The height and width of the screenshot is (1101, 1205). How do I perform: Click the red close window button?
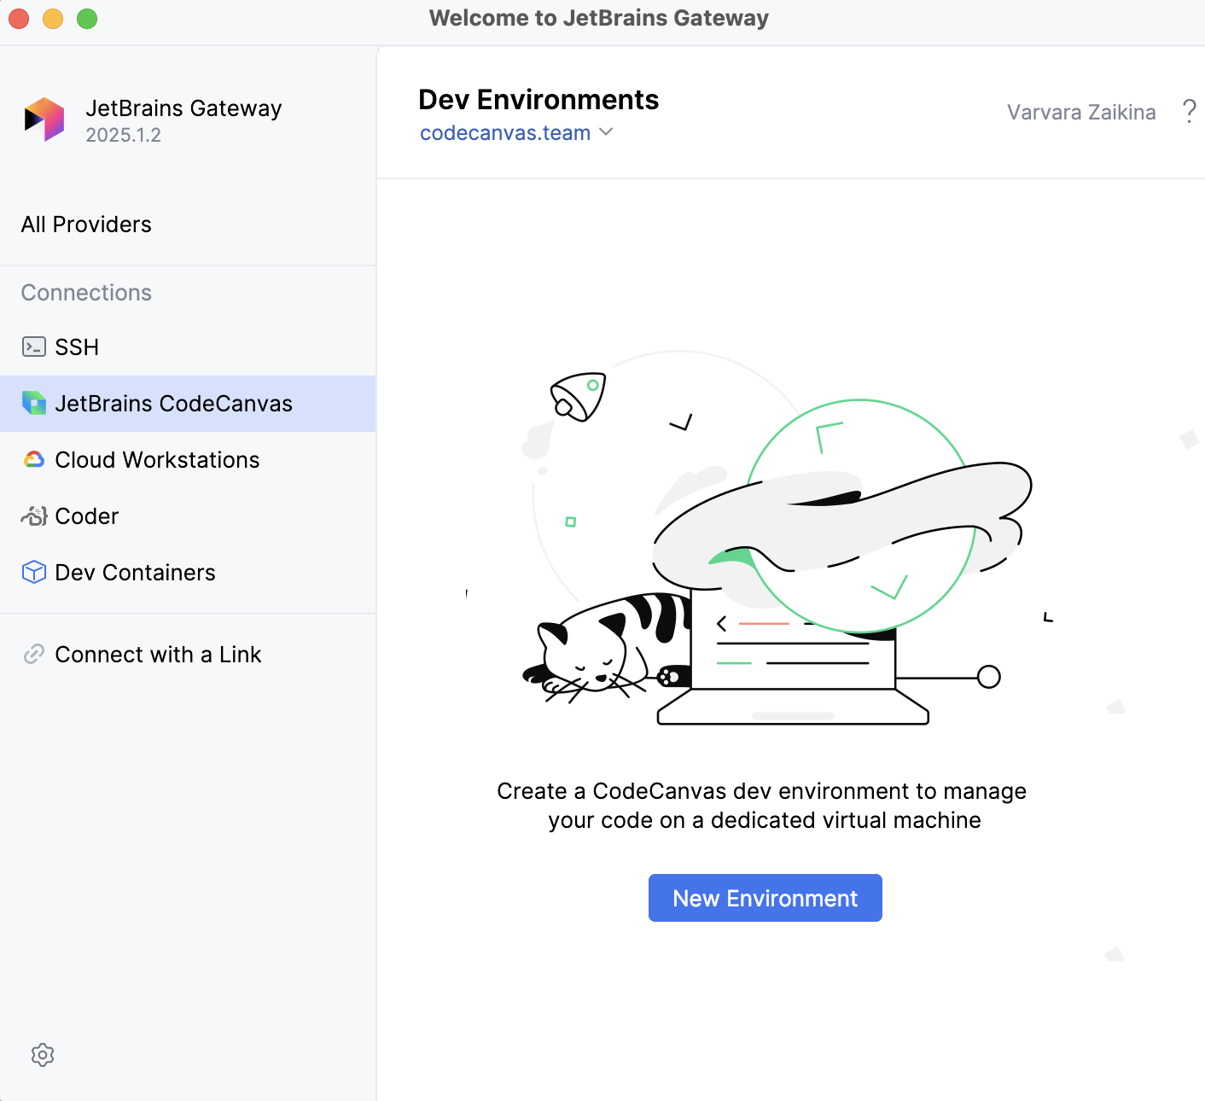click(x=19, y=19)
